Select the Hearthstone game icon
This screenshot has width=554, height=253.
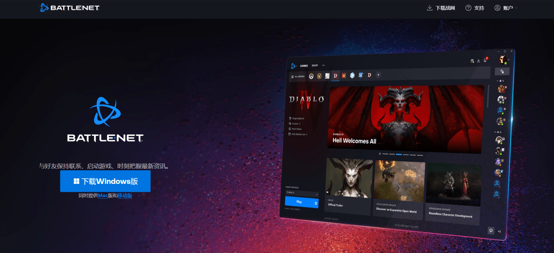(352, 75)
